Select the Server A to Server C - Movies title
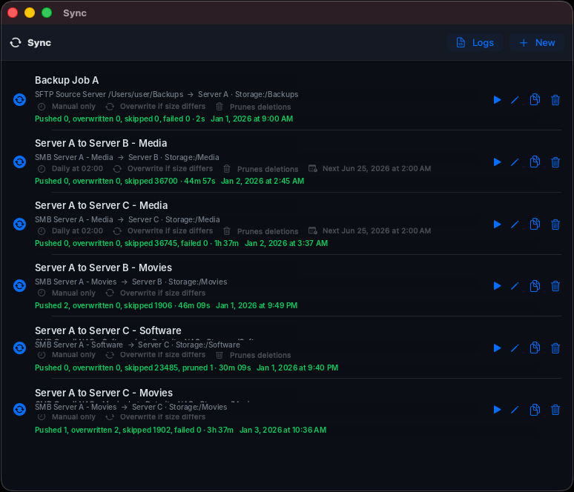The width and height of the screenshot is (574, 492). tap(104, 393)
